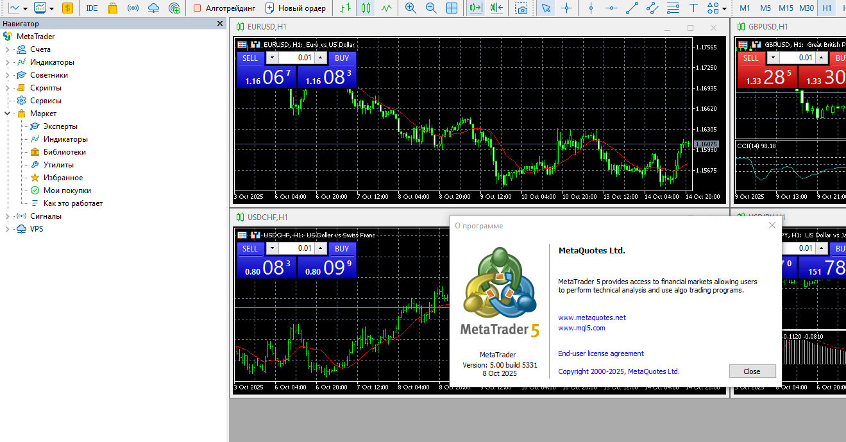Screen dimensions: 846x442
Task: Take a chart screenshot with camera icon
Action: pyautogui.click(x=522, y=8)
